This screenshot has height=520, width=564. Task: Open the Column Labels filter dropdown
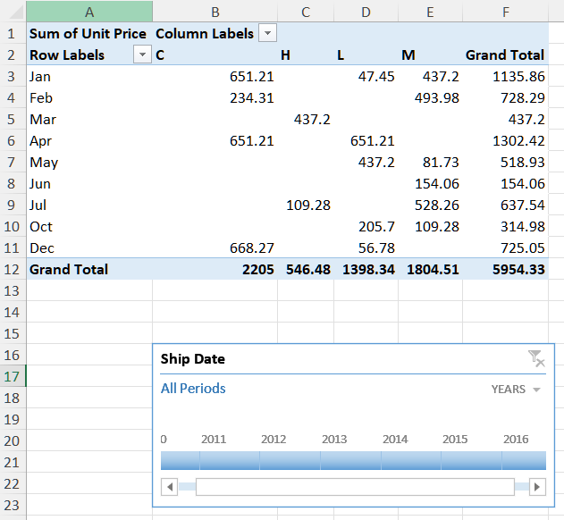pyautogui.click(x=267, y=33)
